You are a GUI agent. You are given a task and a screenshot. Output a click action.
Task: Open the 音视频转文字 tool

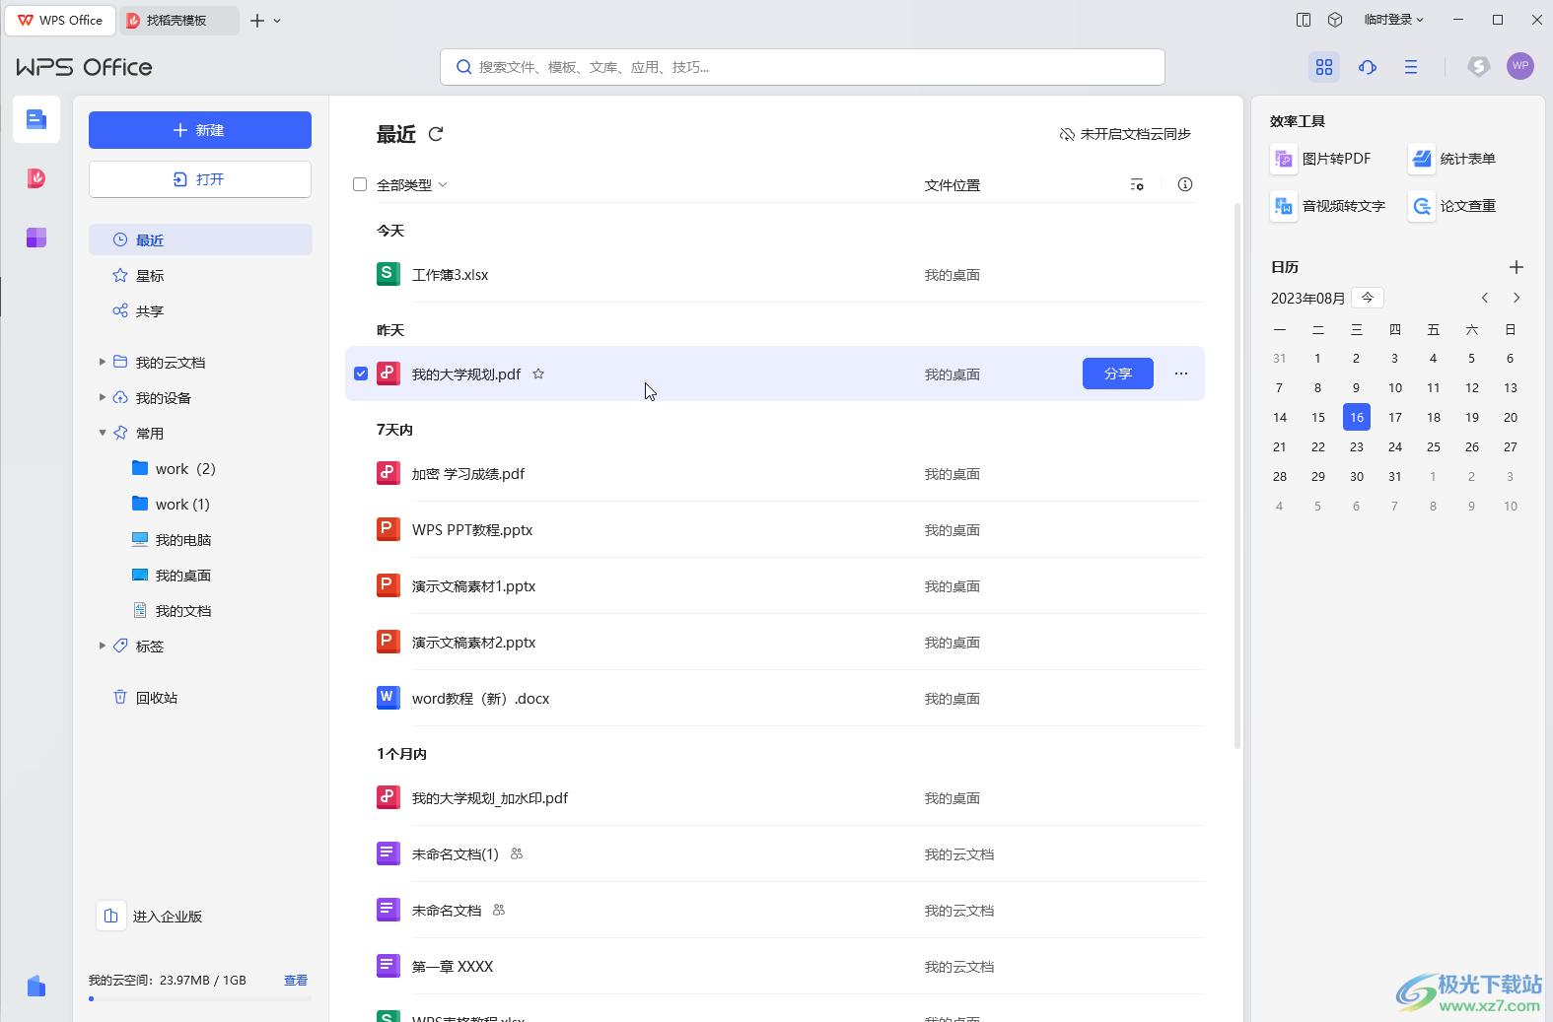click(1328, 206)
